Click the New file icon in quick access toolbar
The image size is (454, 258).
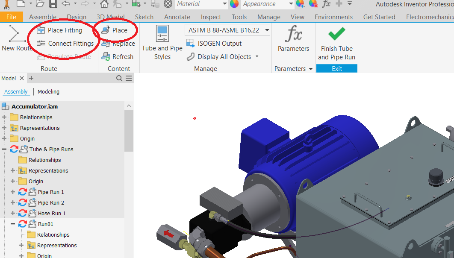(x=21, y=3)
